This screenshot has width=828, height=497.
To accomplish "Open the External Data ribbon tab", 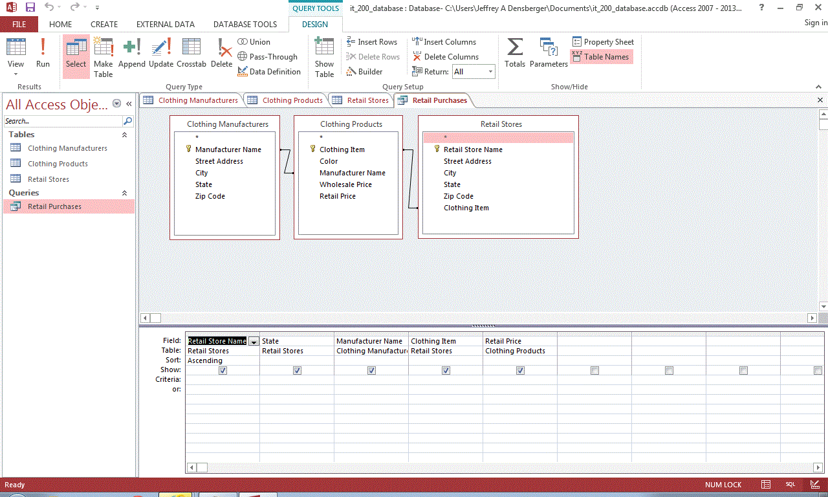I will [165, 24].
